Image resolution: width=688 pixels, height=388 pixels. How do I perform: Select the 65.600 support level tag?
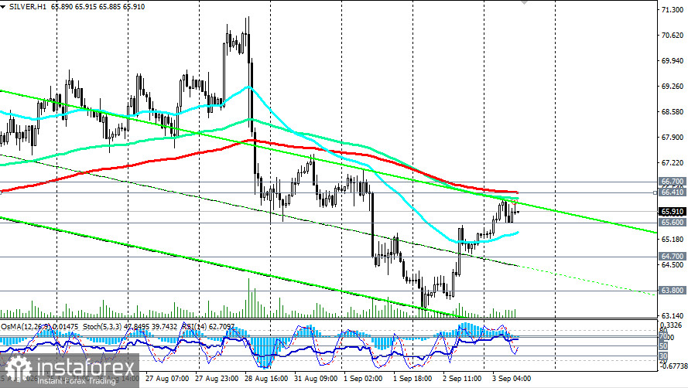tap(673, 223)
